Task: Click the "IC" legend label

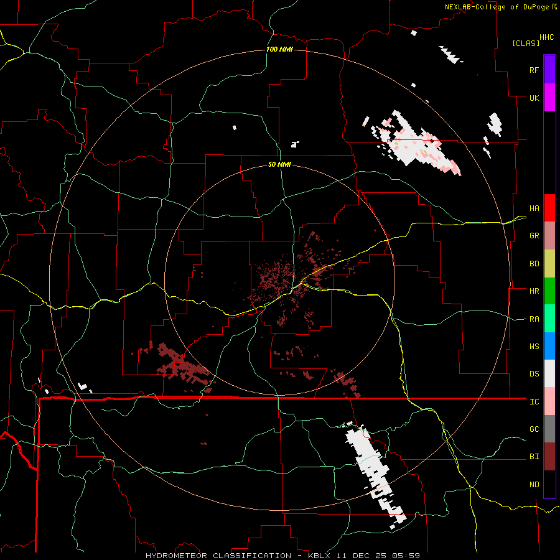Action: tap(534, 402)
